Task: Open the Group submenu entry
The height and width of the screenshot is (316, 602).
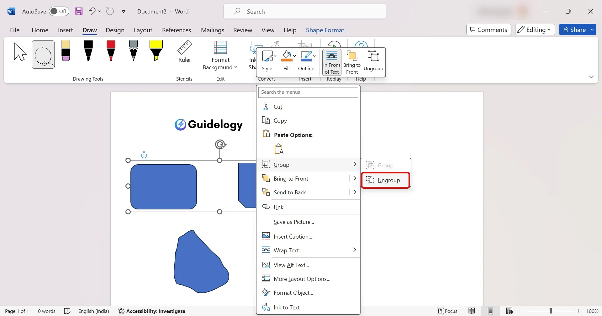Action: click(308, 165)
